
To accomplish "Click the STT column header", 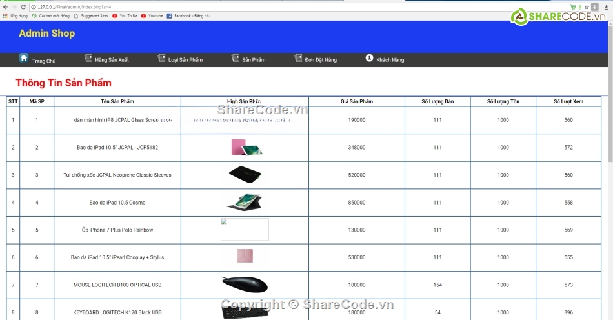I will 13,101.
